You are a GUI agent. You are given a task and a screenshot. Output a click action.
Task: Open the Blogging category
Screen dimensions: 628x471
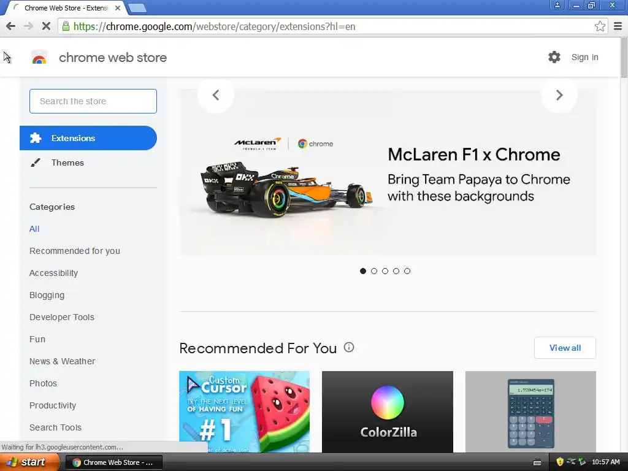point(47,295)
